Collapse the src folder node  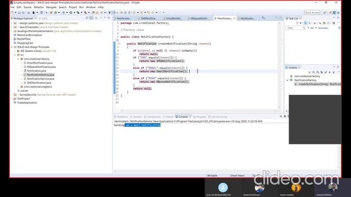(15, 55)
